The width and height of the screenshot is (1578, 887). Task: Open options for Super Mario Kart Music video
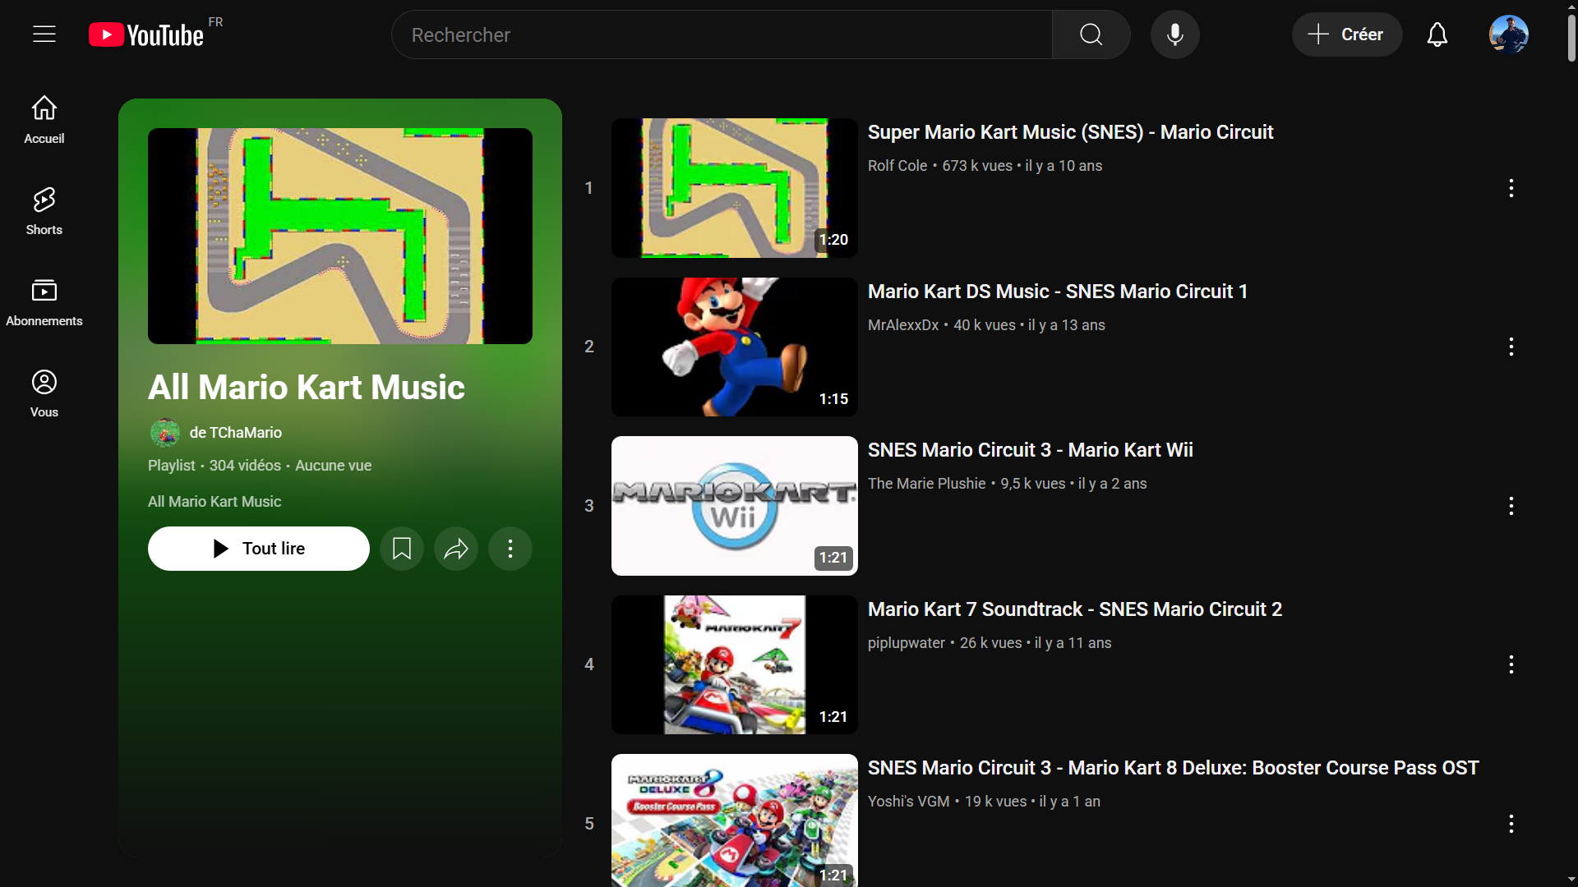pos(1511,188)
